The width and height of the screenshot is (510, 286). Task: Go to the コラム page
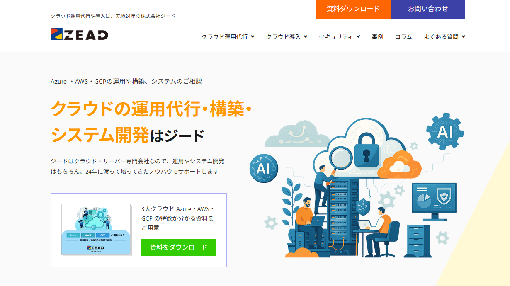click(403, 36)
